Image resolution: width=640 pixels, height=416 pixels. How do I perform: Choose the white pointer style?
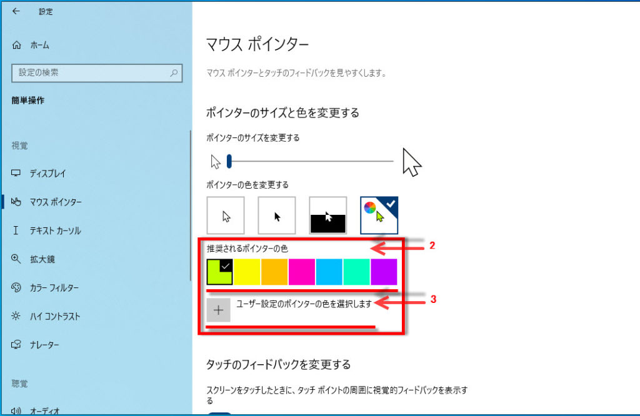point(225,215)
